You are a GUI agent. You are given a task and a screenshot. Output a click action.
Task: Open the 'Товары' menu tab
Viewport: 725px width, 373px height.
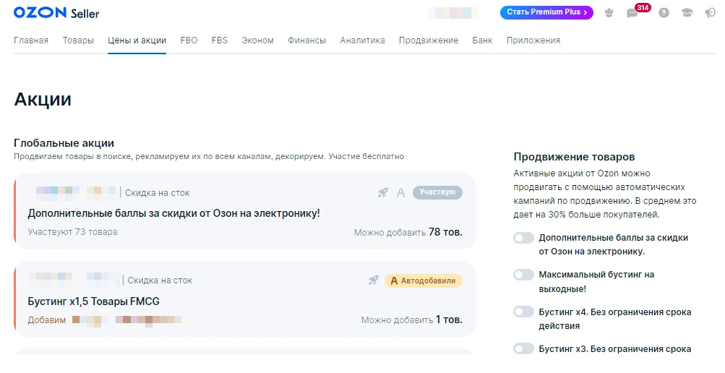[78, 40]
